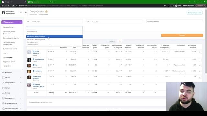This screenshot has width=207, height=116.
Task: Expand the Обзор menu chevron
Action: pos(21,78)
